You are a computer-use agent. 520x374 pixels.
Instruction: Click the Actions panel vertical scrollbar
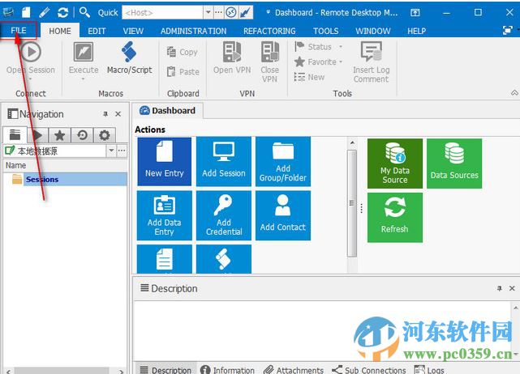point(352,203)
